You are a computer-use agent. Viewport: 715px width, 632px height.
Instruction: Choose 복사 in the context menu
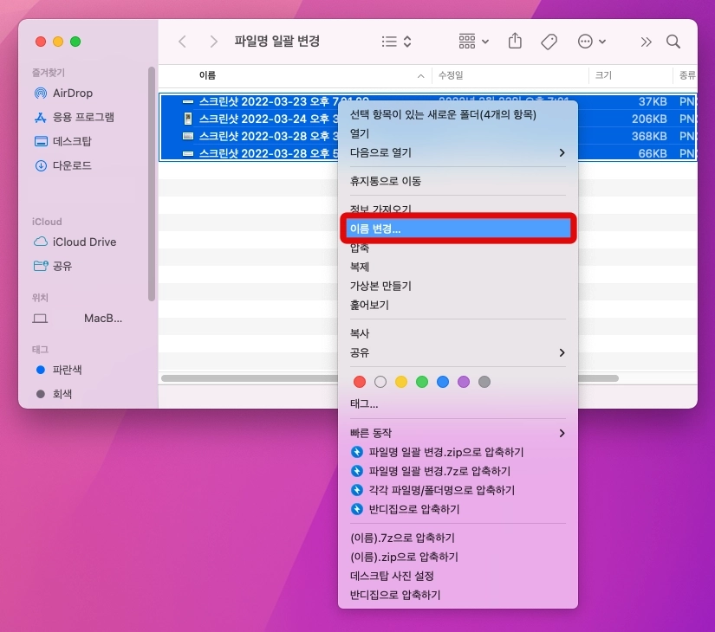pos(458,333)
